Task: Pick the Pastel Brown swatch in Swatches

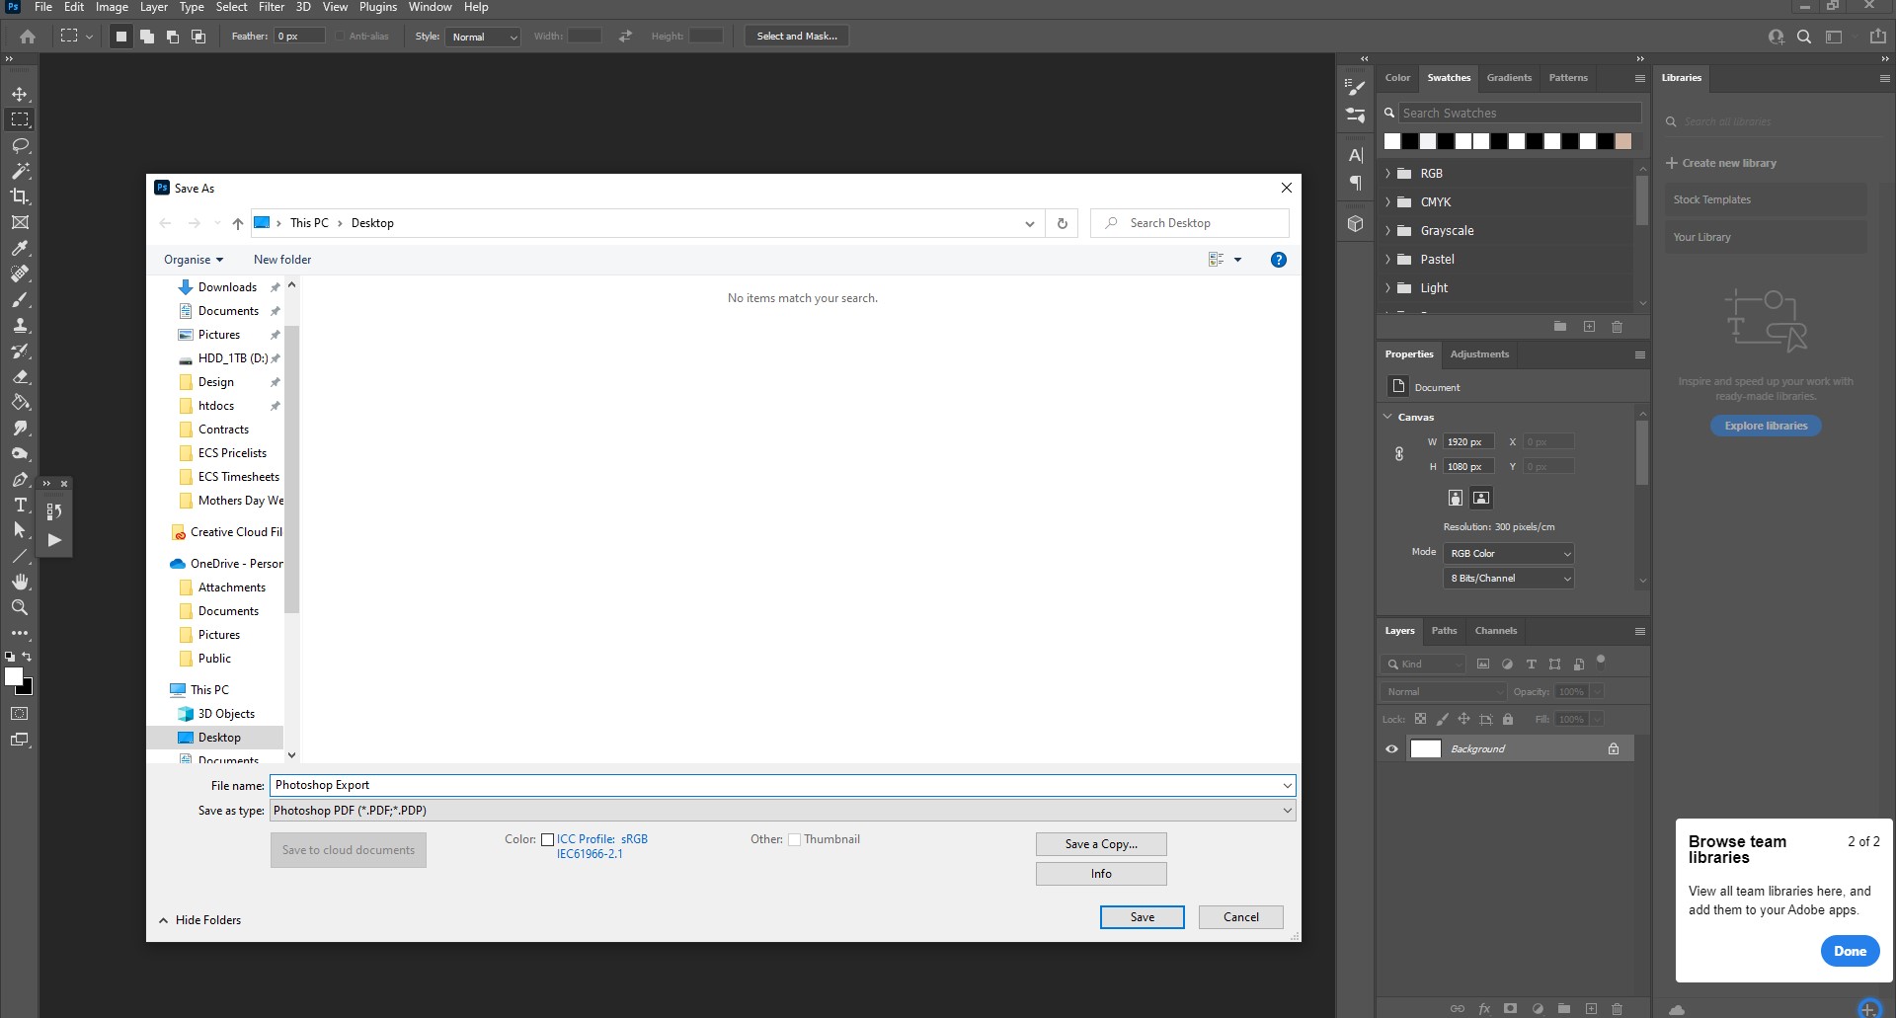Action: [x=1623, y=141]
